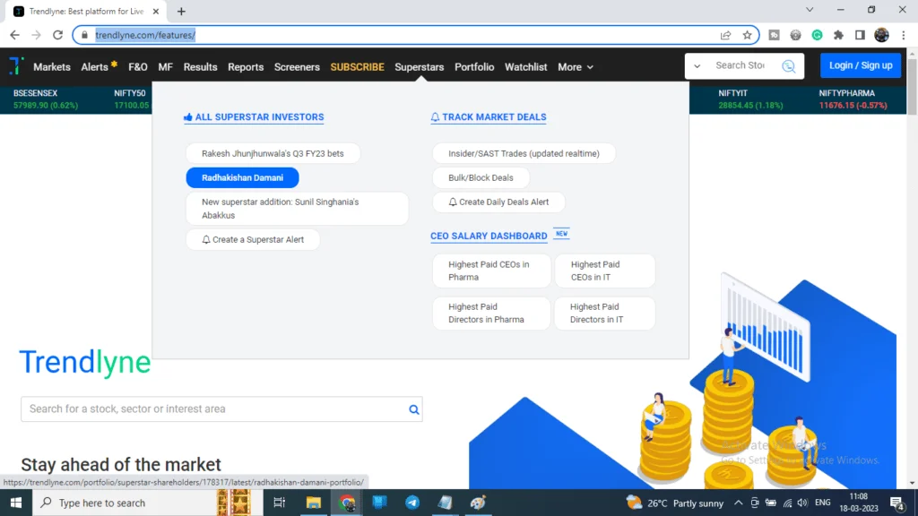Image resolution: width=918 pixels, height=516 pixels.
Task: Select Portfolio in the top navigation
Action: [x=473, y=67]
